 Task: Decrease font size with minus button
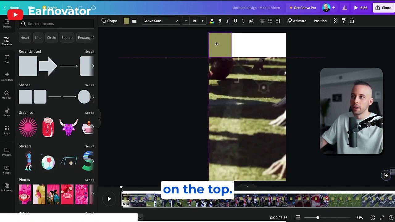[x=186, y=21]
